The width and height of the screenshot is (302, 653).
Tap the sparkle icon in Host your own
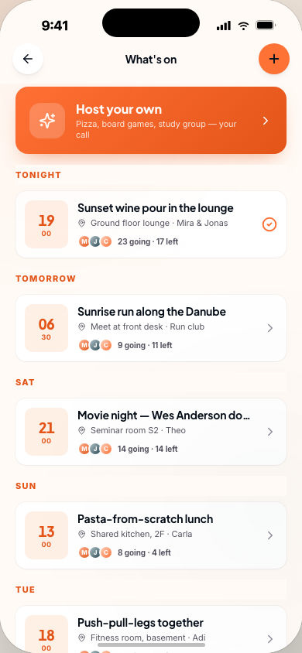pos(47,121)
